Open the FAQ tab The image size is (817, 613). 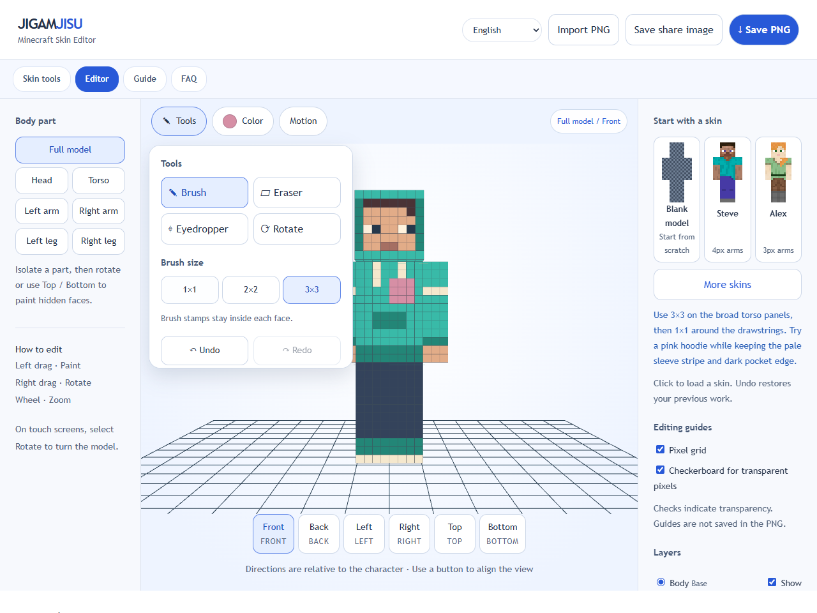click(189, 79)
